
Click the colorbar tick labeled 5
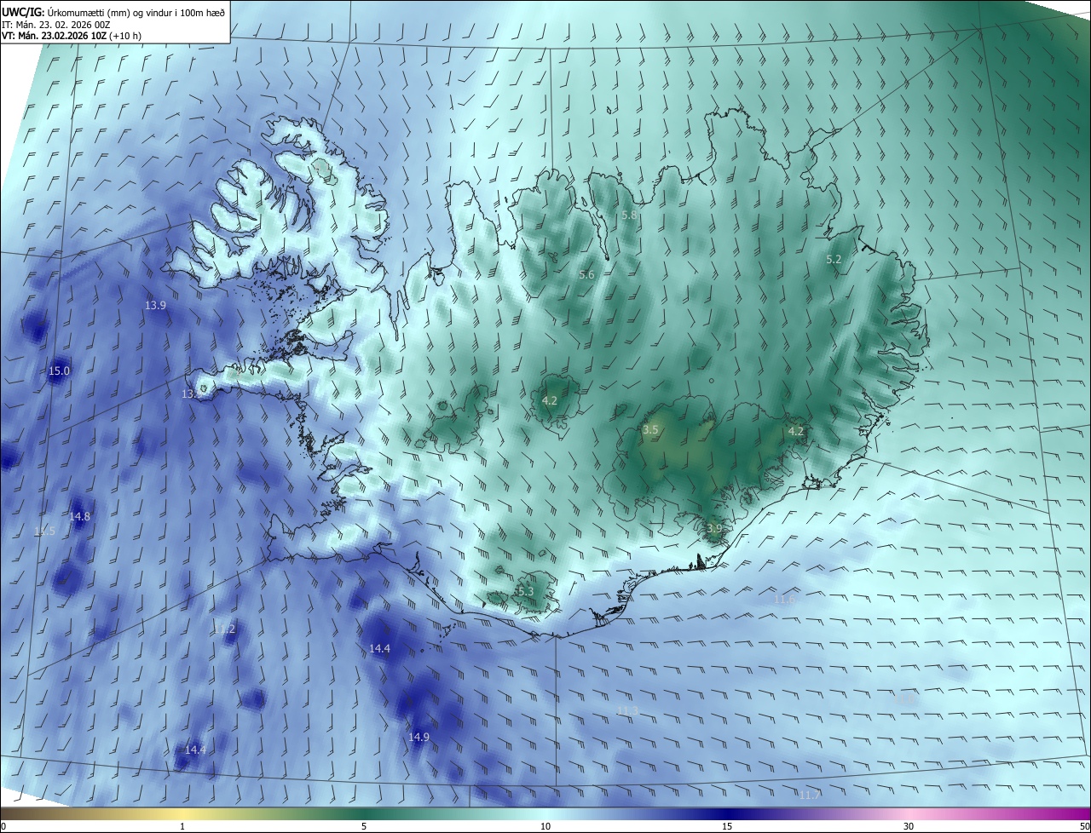(364, 826)
